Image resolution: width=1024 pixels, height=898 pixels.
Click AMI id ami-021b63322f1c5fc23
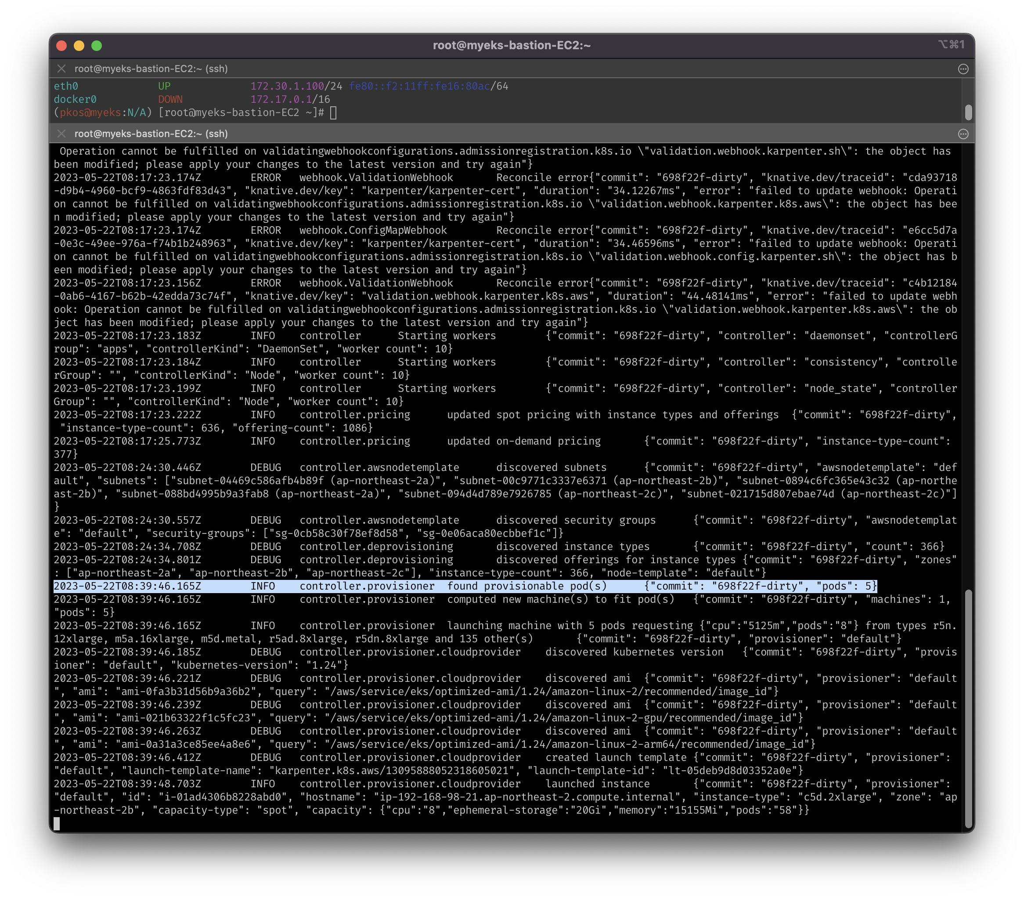coord(186,717)
